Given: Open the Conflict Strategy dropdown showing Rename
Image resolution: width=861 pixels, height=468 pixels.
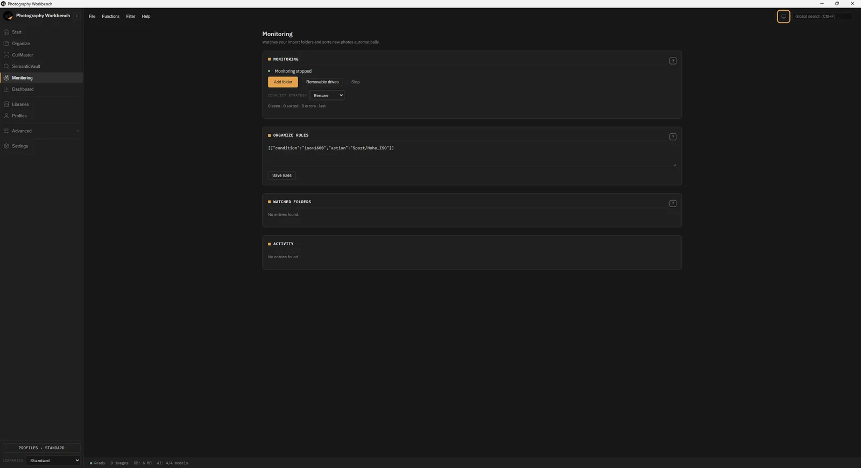Looking at the screenshot, I should tap(327, 95).
